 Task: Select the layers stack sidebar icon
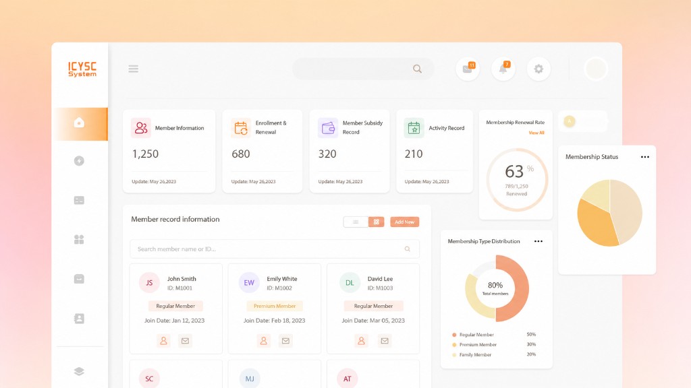point(80,371)
